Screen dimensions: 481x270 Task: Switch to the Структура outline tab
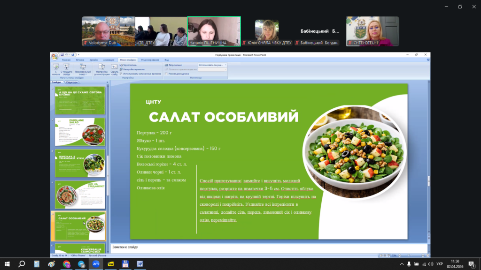72,82
